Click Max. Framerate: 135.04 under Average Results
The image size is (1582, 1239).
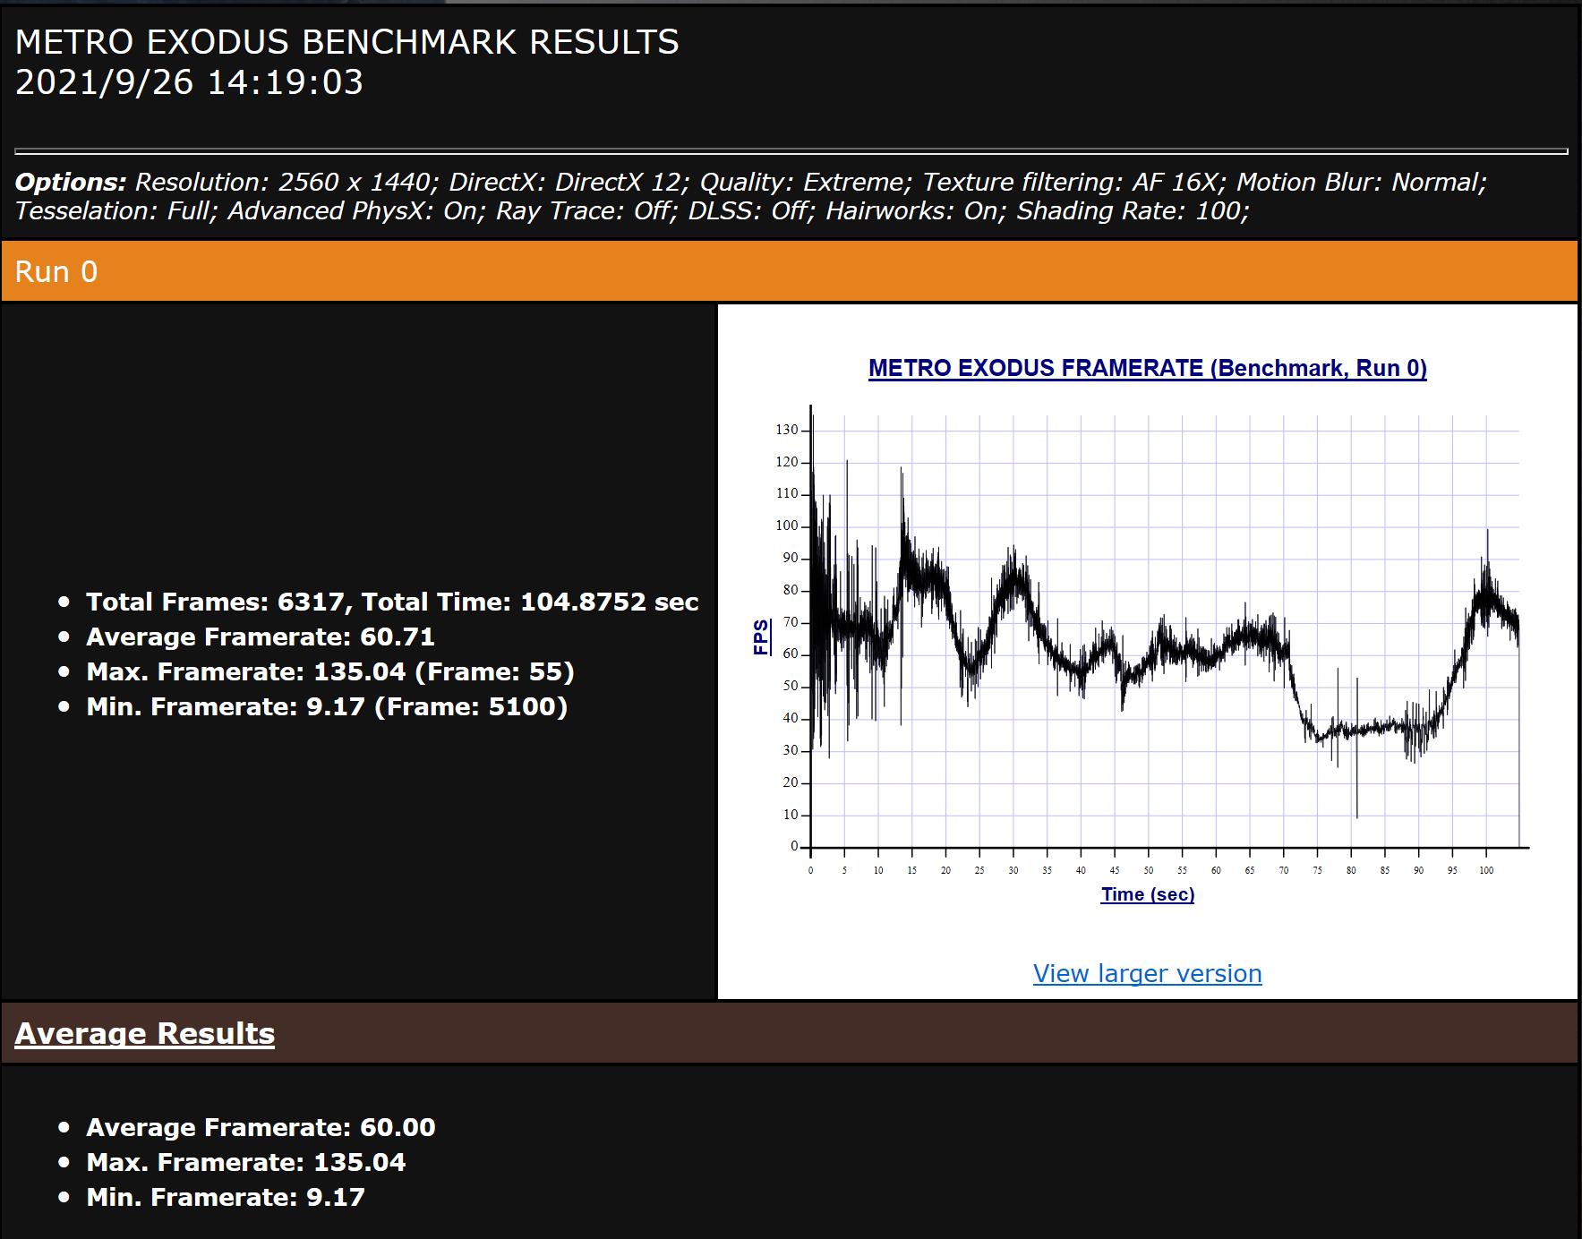pyautogui.click(x=246, y=1162)
